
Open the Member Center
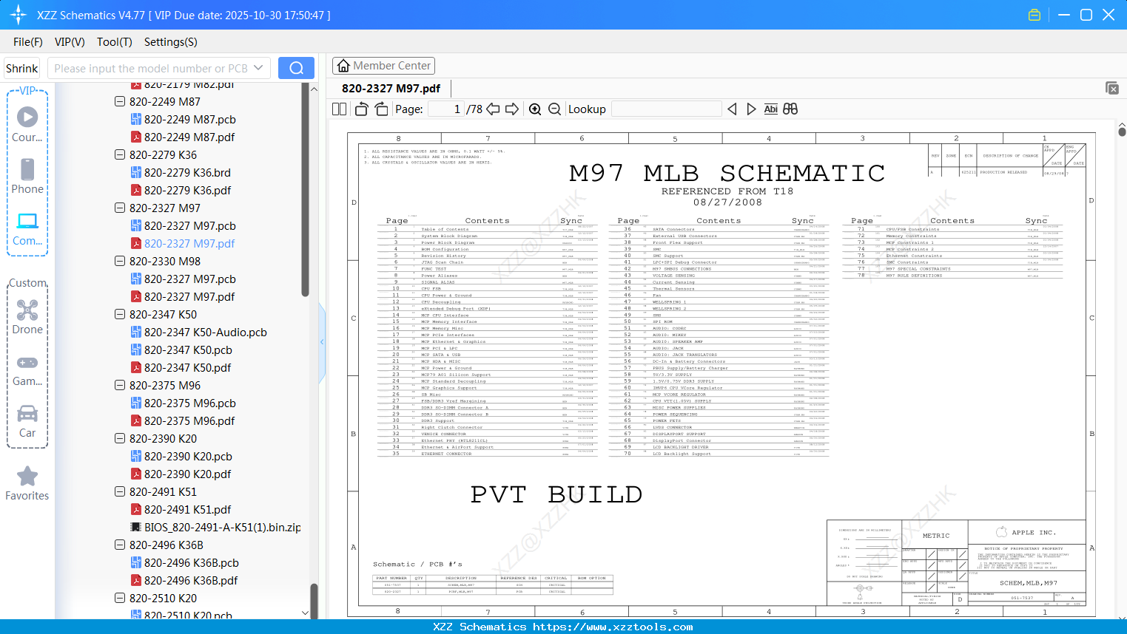[x=383, y=66]
